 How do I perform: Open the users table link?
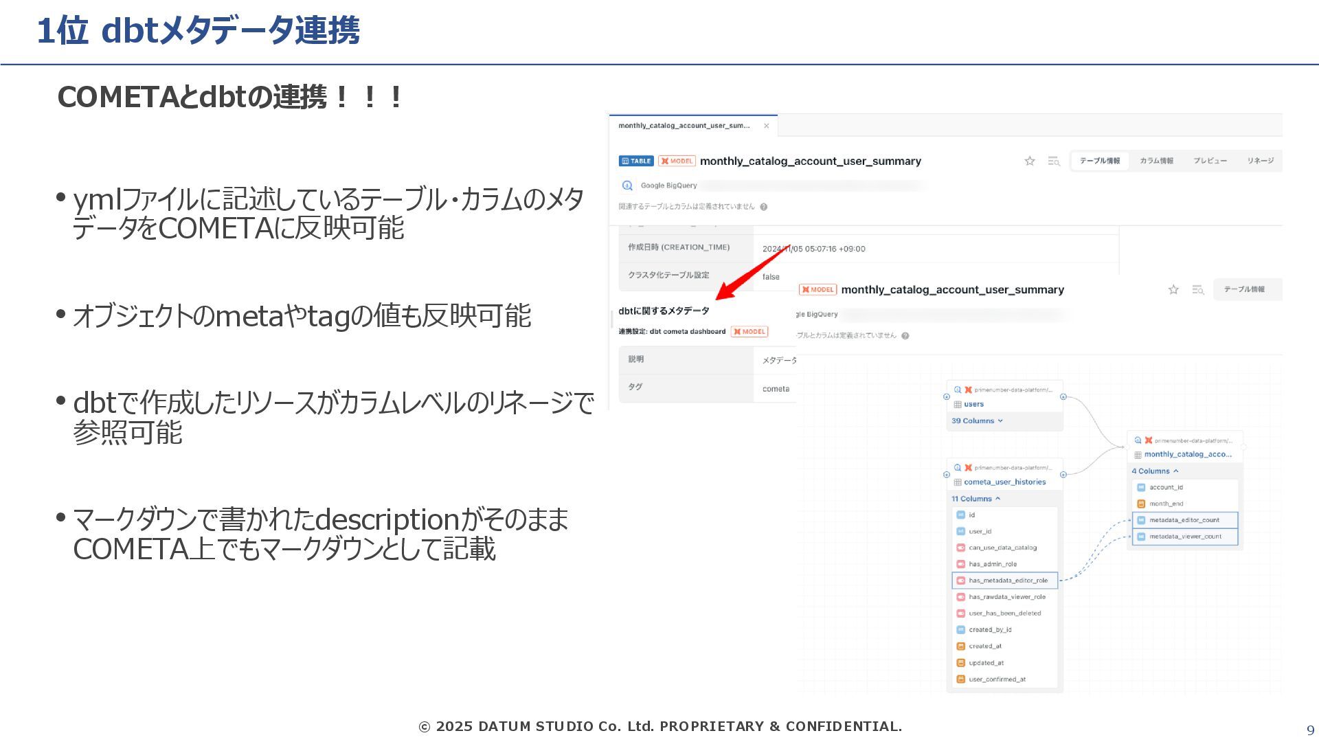[974, 405]
